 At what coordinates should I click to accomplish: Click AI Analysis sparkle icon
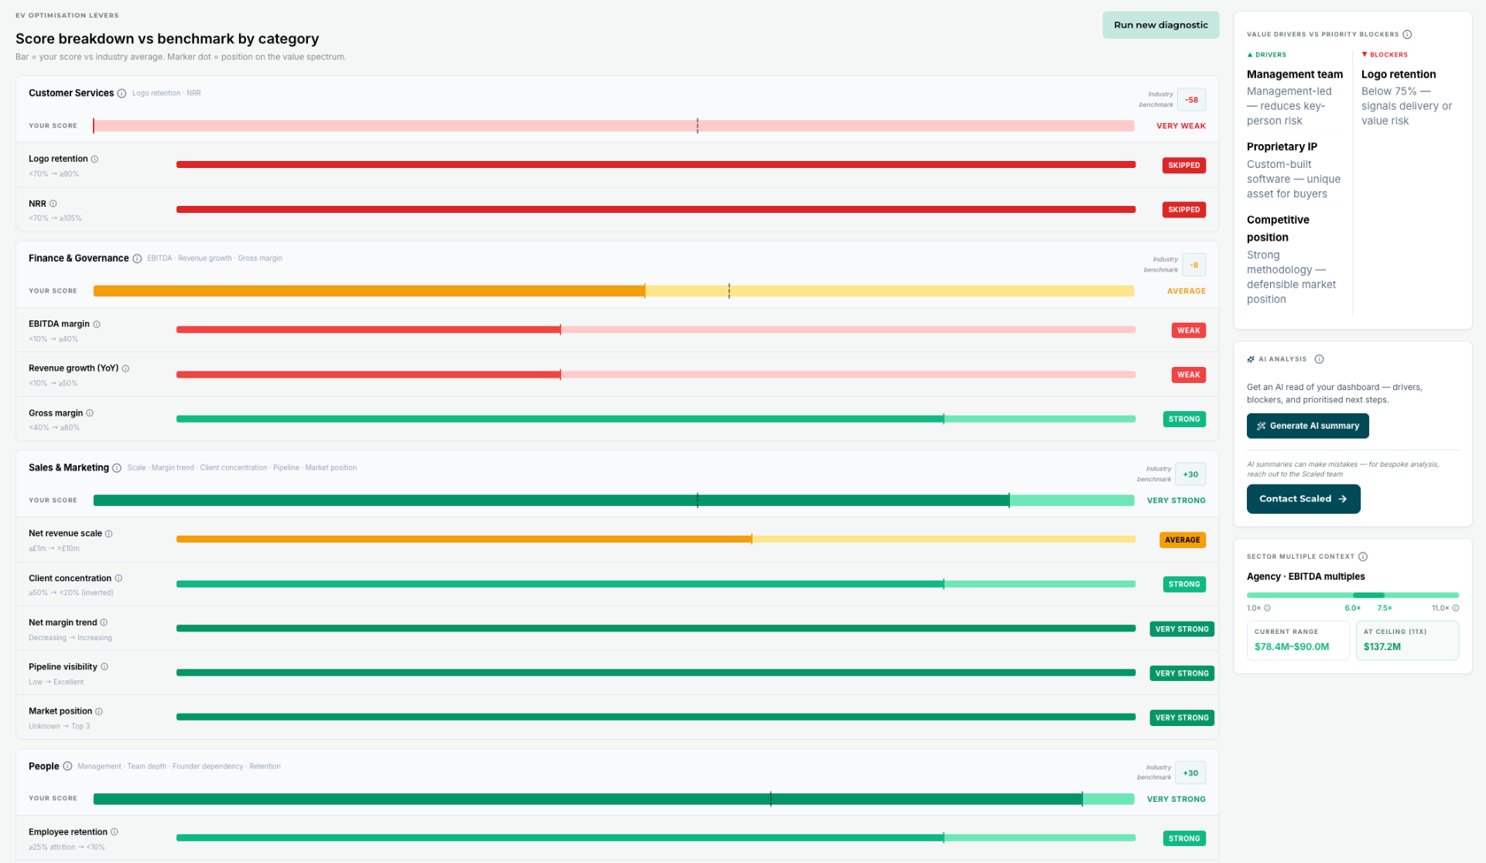pyautogui.click(x=1251, y=359)
